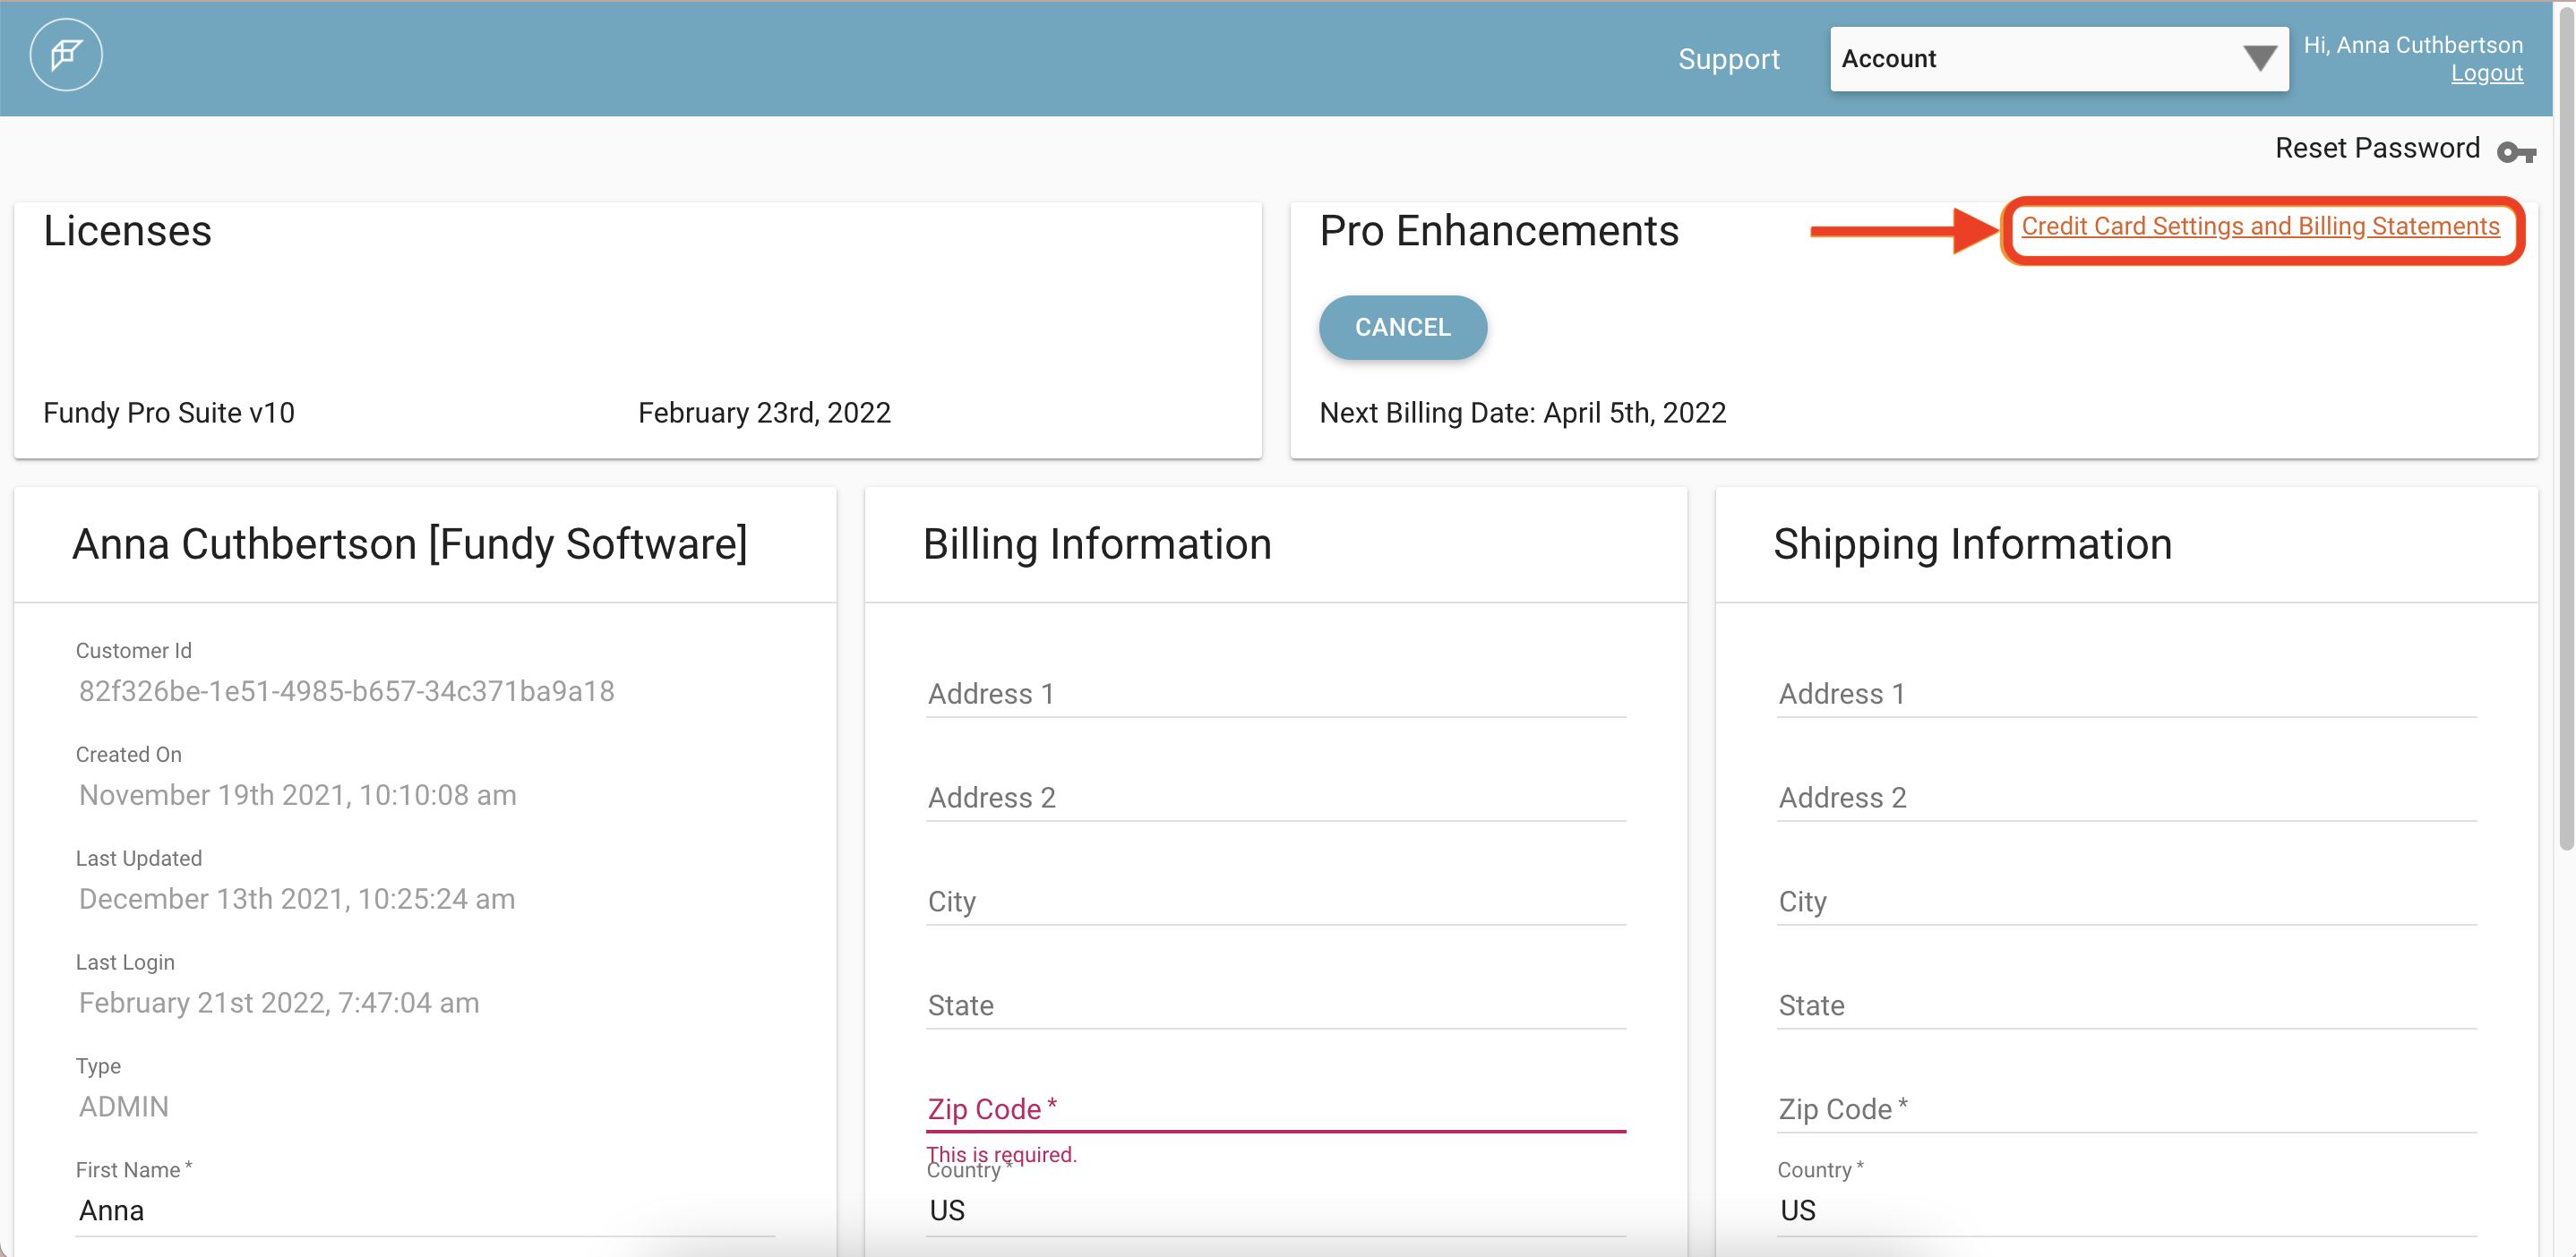
Task: Click the First Name field containing Anna
Action: pyautogui.click(x=425, y=1210)
